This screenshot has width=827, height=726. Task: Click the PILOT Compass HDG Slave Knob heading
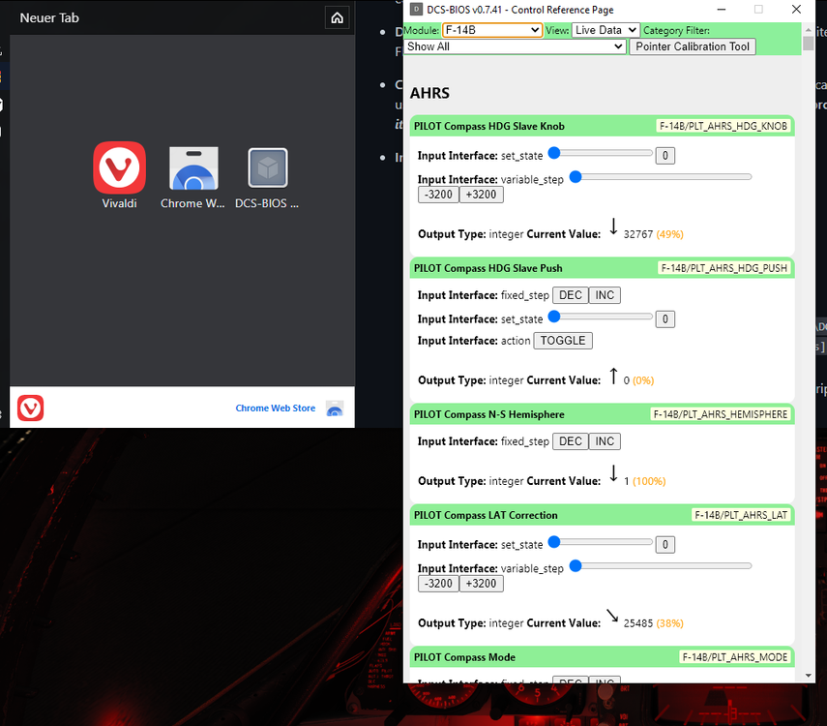[488, 126]
